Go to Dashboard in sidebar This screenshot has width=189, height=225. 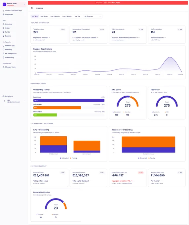(9, 15)
